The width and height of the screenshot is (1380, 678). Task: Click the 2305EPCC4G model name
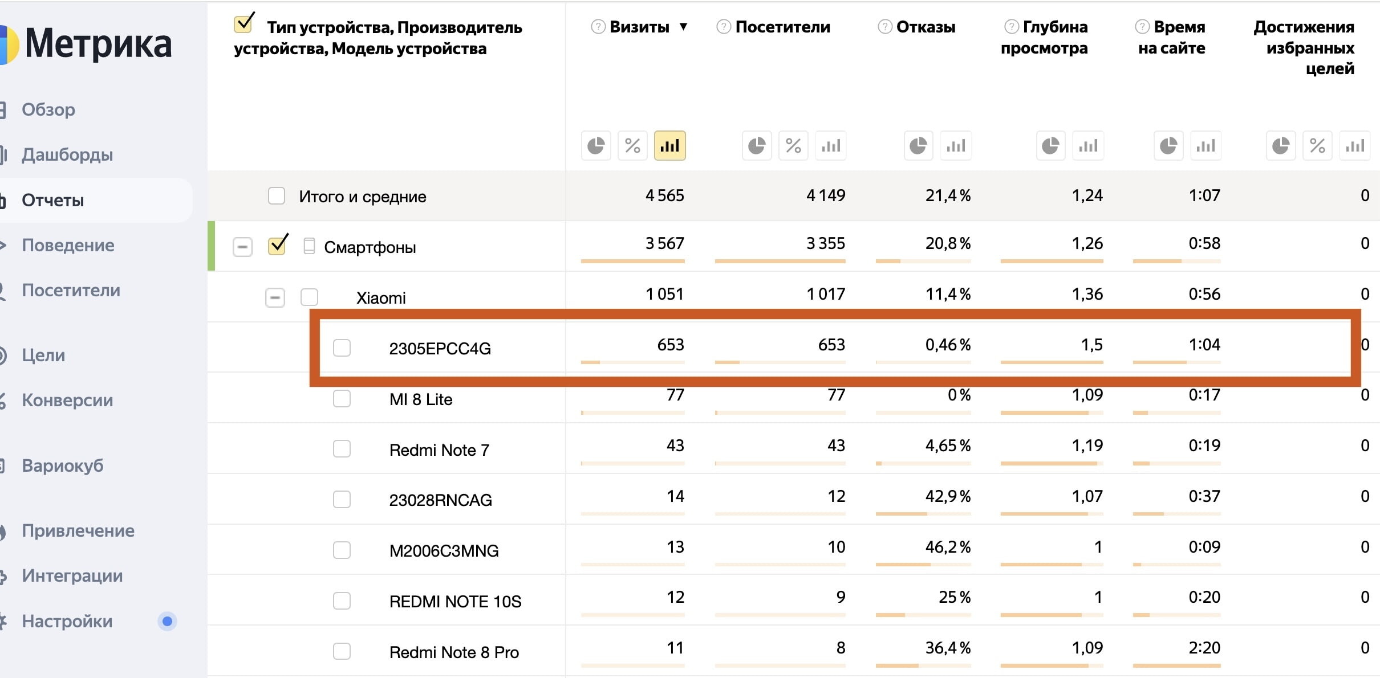click(x=440, y=348)
